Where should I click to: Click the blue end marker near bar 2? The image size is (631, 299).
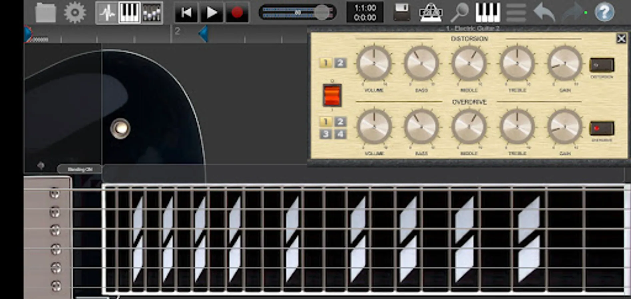click(203, 34)
